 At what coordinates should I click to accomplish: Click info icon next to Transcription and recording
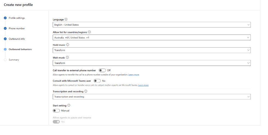86,91
